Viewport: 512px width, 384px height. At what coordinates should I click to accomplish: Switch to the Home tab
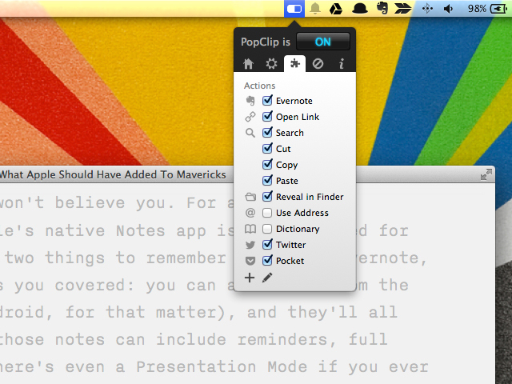(249, 64)
